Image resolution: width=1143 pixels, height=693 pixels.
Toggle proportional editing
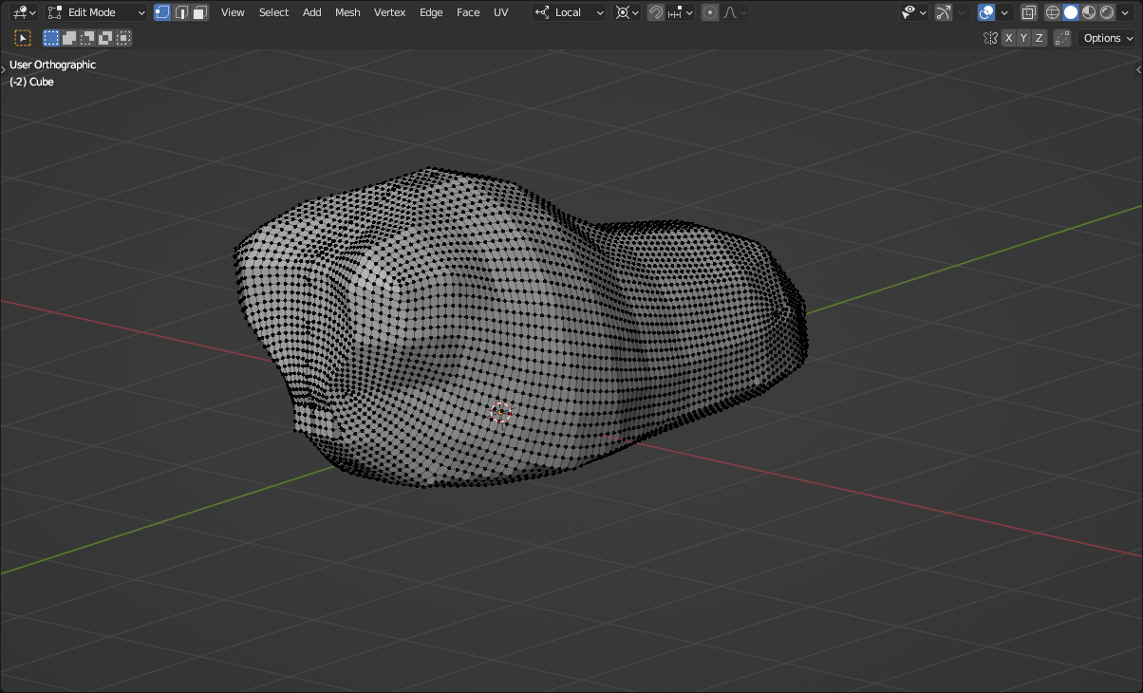click(x=710, y=12)
